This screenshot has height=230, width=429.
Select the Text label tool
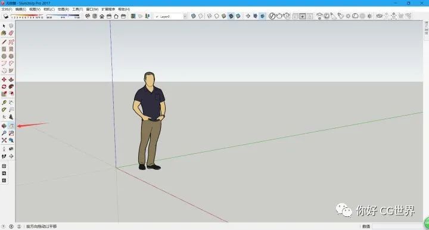pyautogui.click(x=11, y=110)
